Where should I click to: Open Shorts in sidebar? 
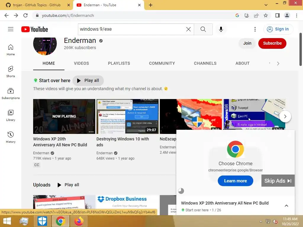coord(11,72)
